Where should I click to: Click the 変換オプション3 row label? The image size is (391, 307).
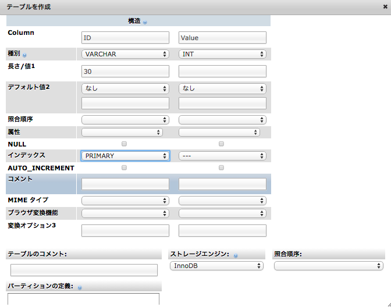[x=31, y=226]
